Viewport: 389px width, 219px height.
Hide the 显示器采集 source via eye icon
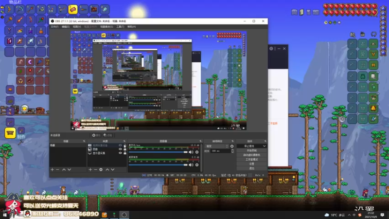click(x=120, y=153)
